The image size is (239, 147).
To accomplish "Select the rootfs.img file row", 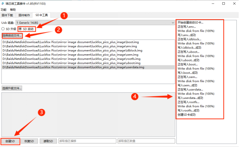I will tap(88, 59).
